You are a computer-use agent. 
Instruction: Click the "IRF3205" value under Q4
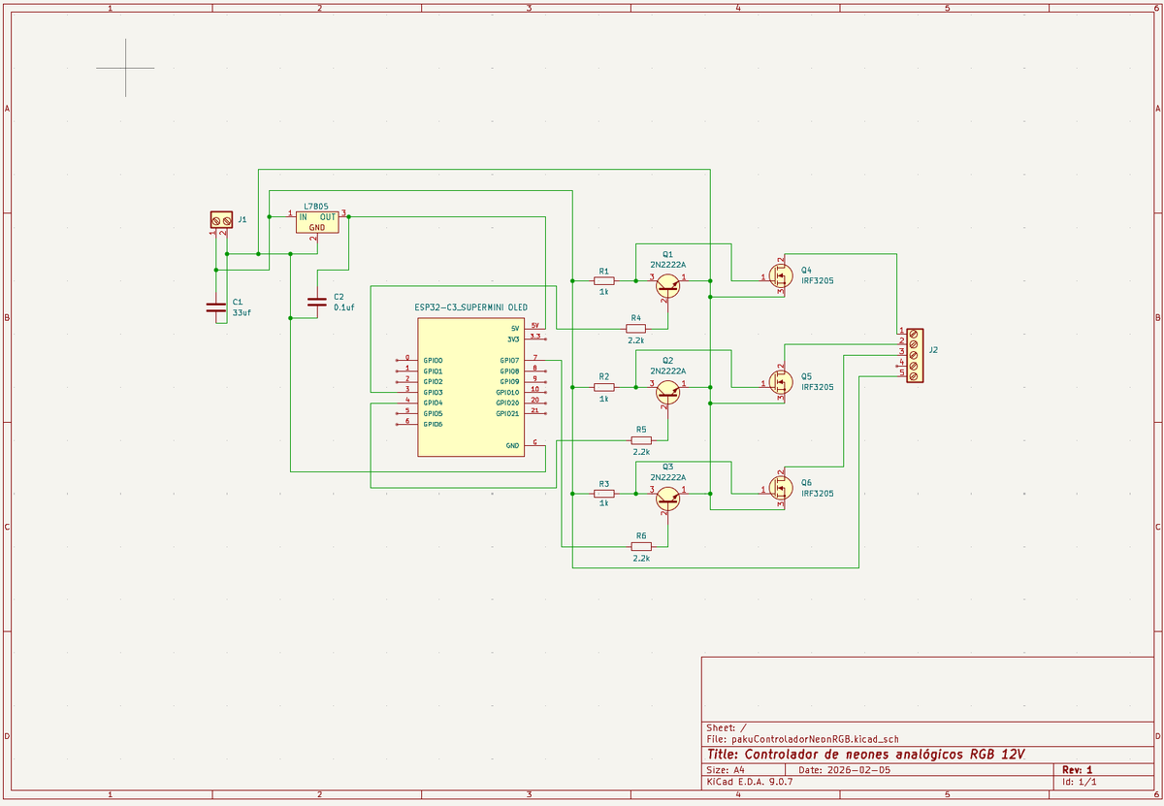pyautogui.click(x=817, y=280)
